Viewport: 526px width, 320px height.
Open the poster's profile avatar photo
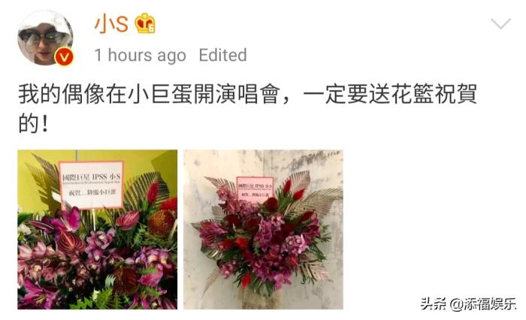click(x=45, y=38)
